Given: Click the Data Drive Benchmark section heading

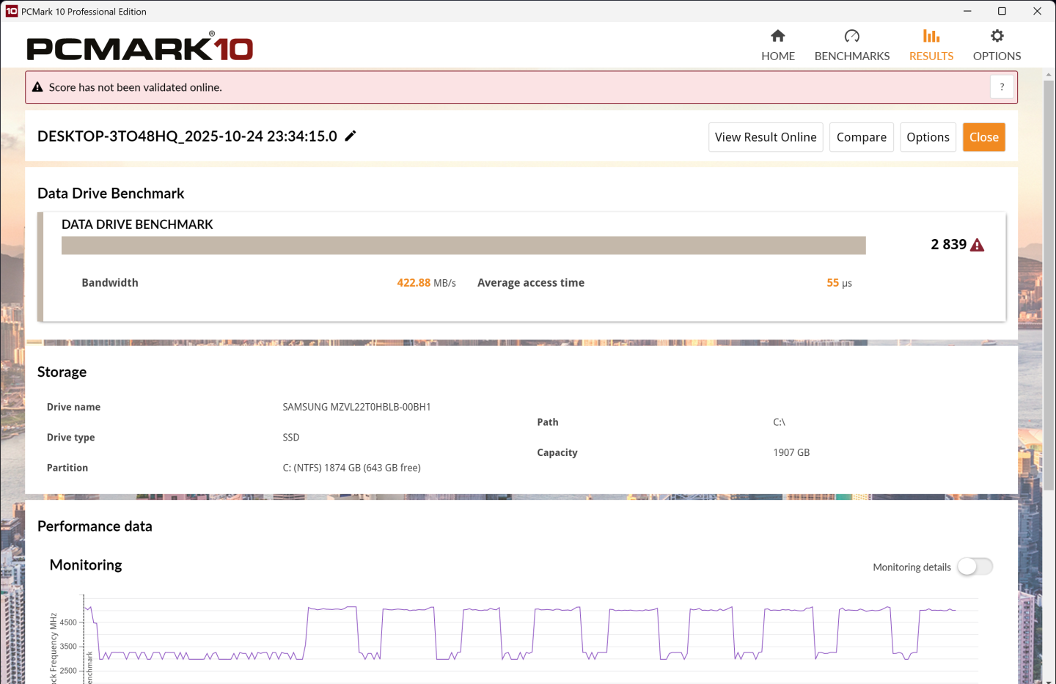Looking at the screenshot, I should 111,194.
